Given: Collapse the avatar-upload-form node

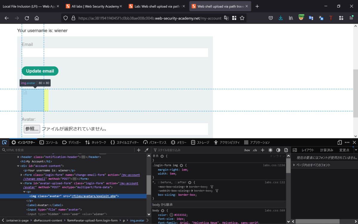Looking at the screenshot, I should (21, 183).
